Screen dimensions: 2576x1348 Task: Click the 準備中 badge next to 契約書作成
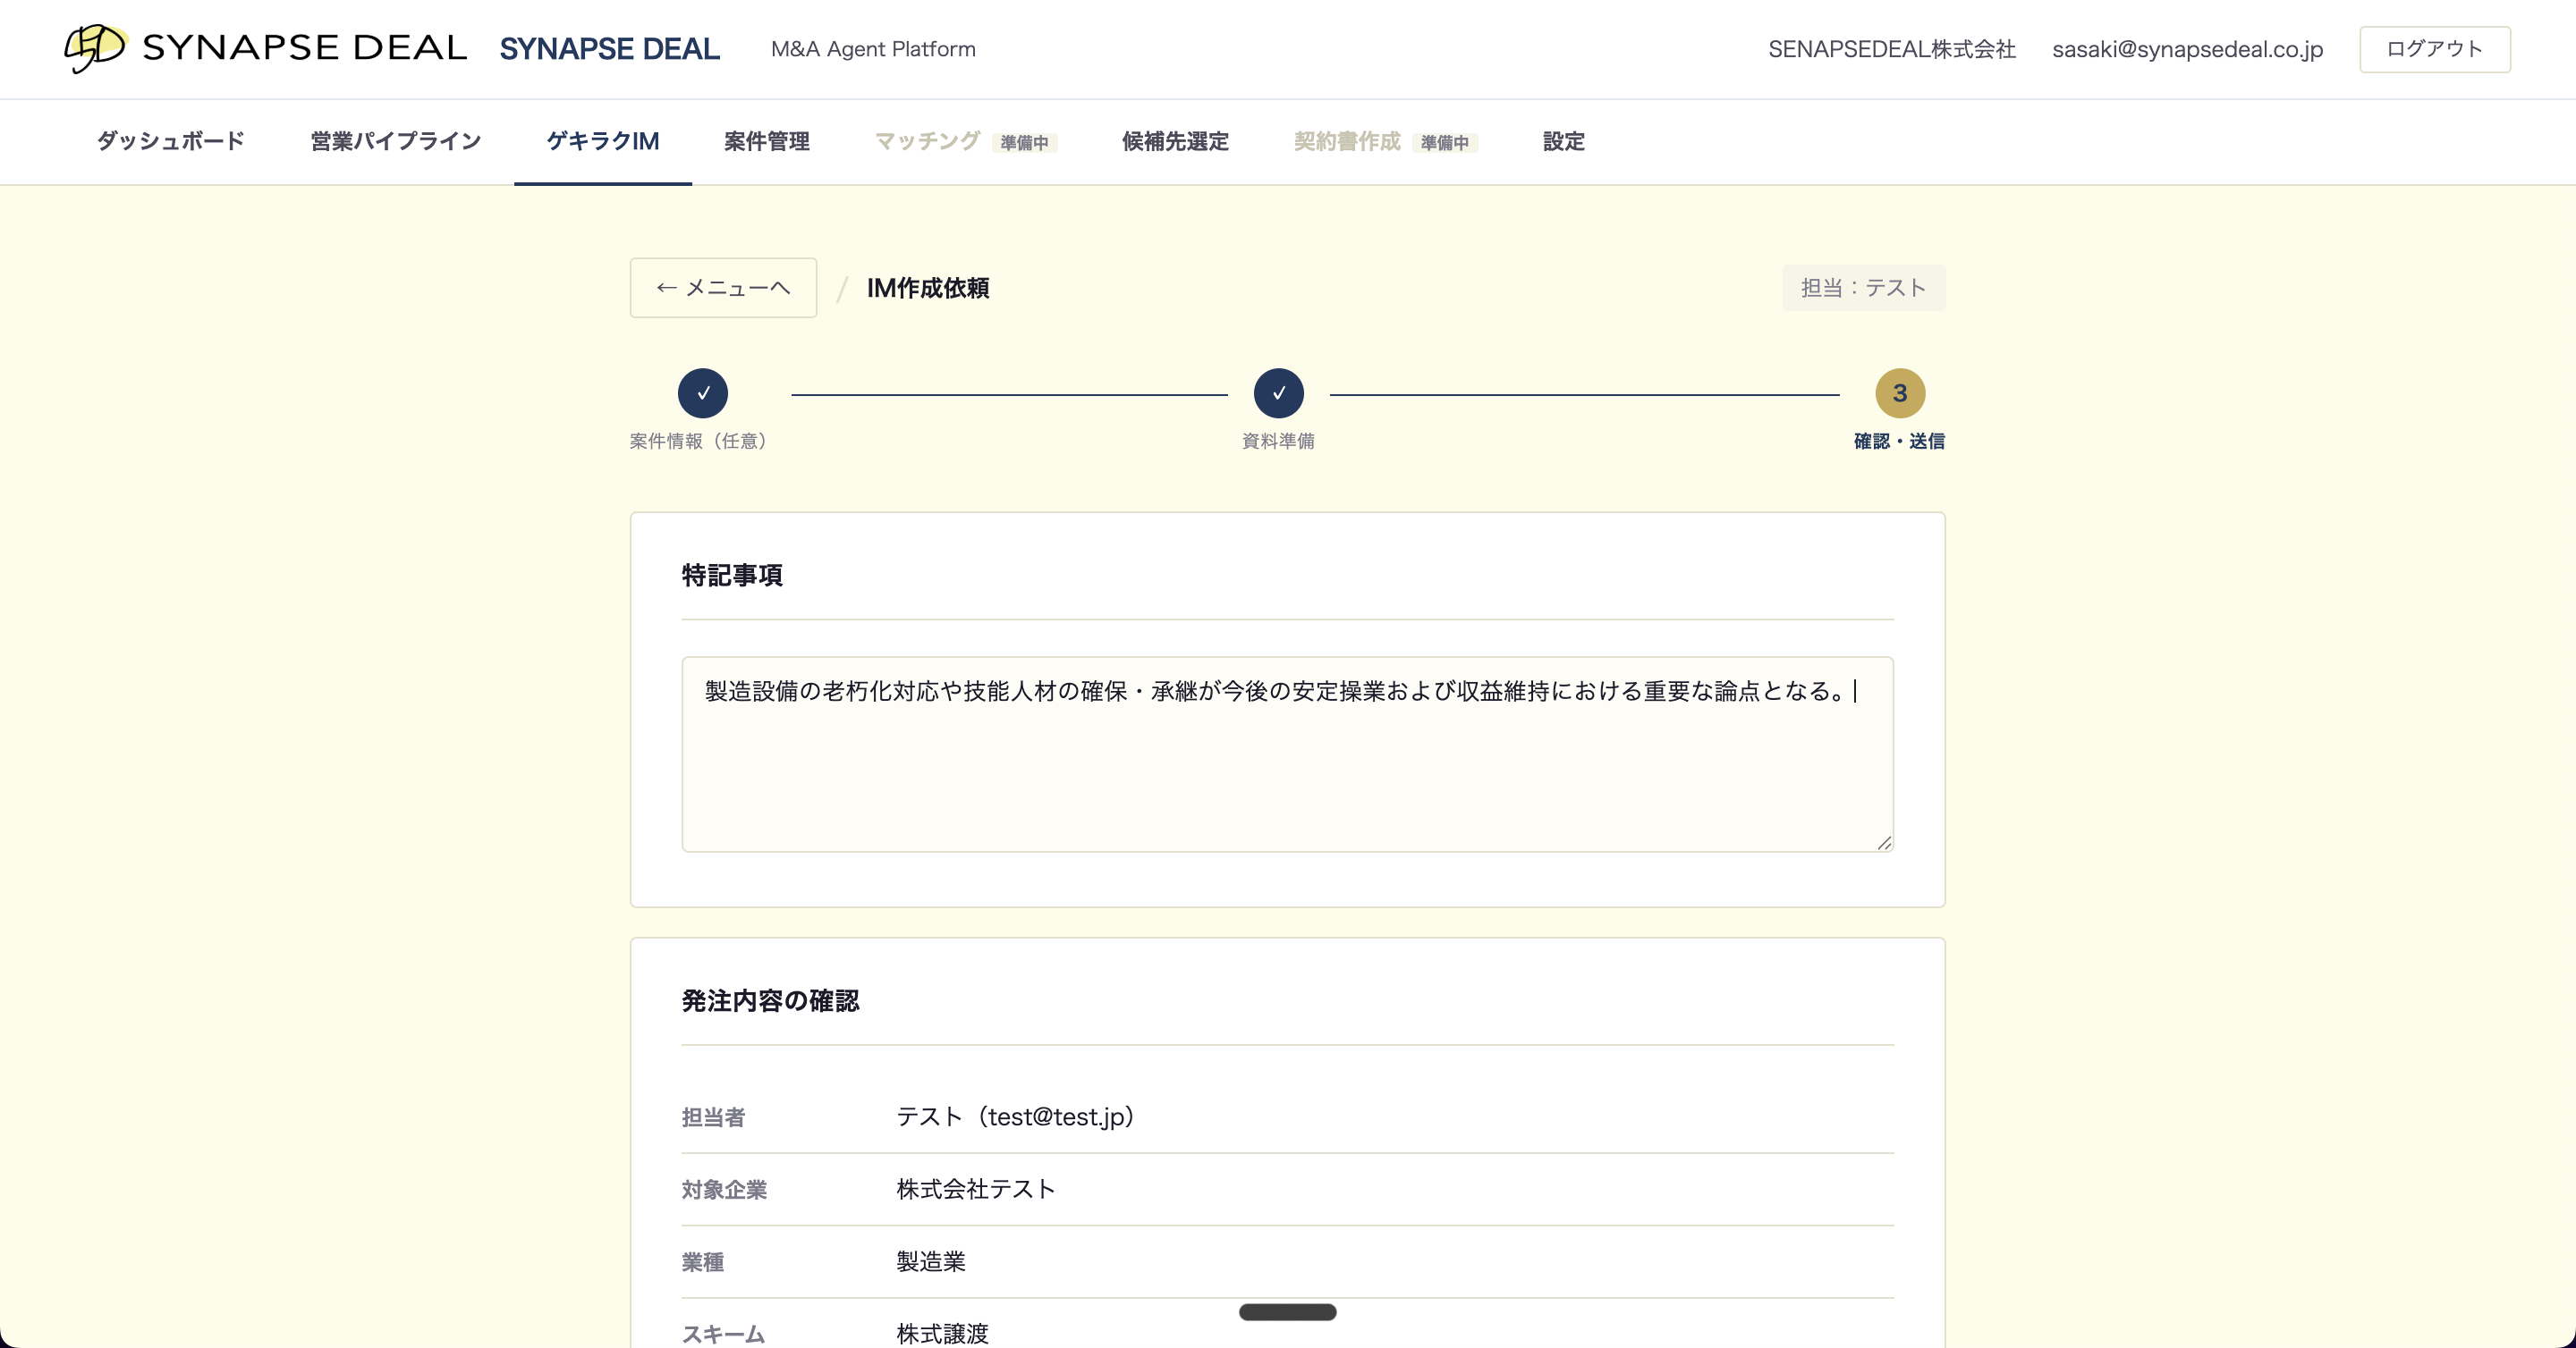(1444, 143)
